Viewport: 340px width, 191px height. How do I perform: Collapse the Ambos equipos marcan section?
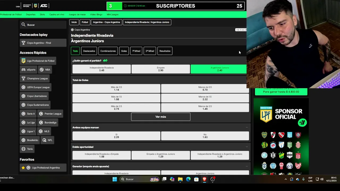(x=247, y=127)
